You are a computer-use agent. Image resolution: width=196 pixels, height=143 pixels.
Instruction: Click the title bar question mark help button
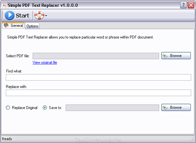[183, 5]
